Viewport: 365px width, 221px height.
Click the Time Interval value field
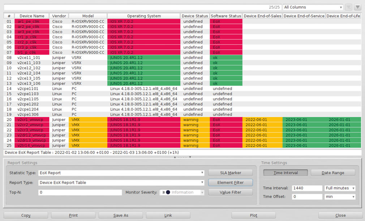point(307,188)
